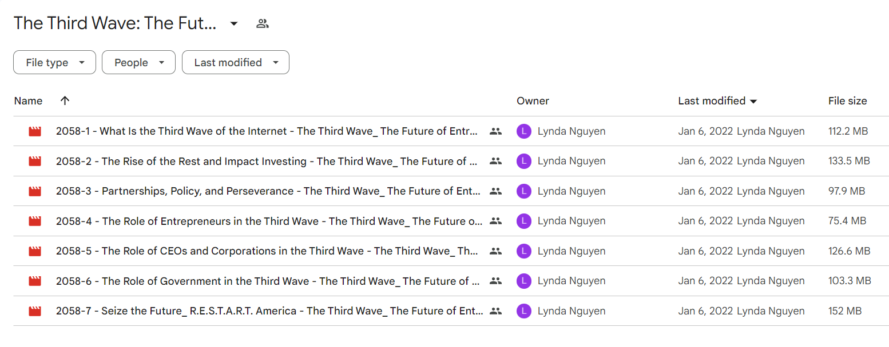Image resolution: width=889 pixels, height=347 pixels.
Task: Open the 2058-7 Seize the Future file
Action: coord(269,311)
